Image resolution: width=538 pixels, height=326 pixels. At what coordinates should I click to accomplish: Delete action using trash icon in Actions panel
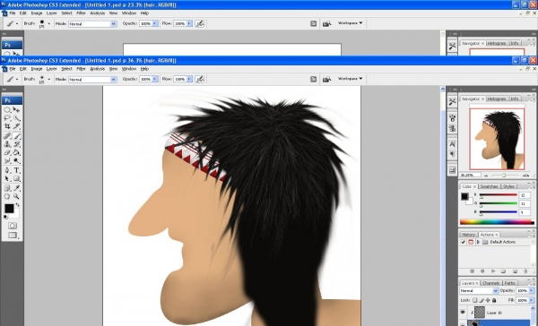point(525,271)
